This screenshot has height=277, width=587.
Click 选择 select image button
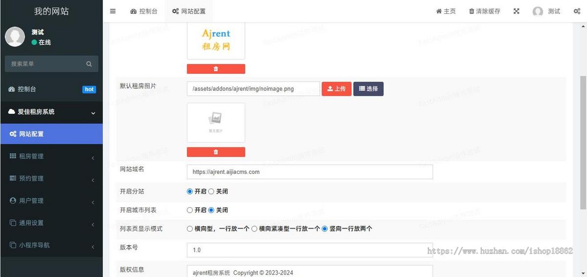tap(368, 89)
